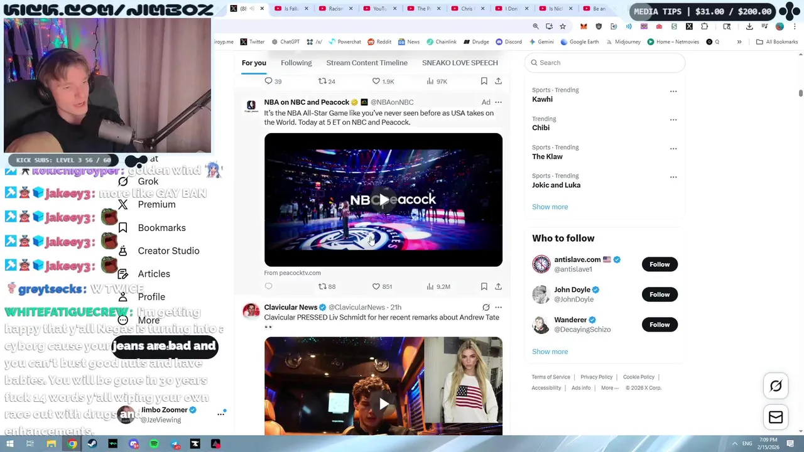
Task: Click the page vertical scrollbar thumb
Action: (800, 94)
